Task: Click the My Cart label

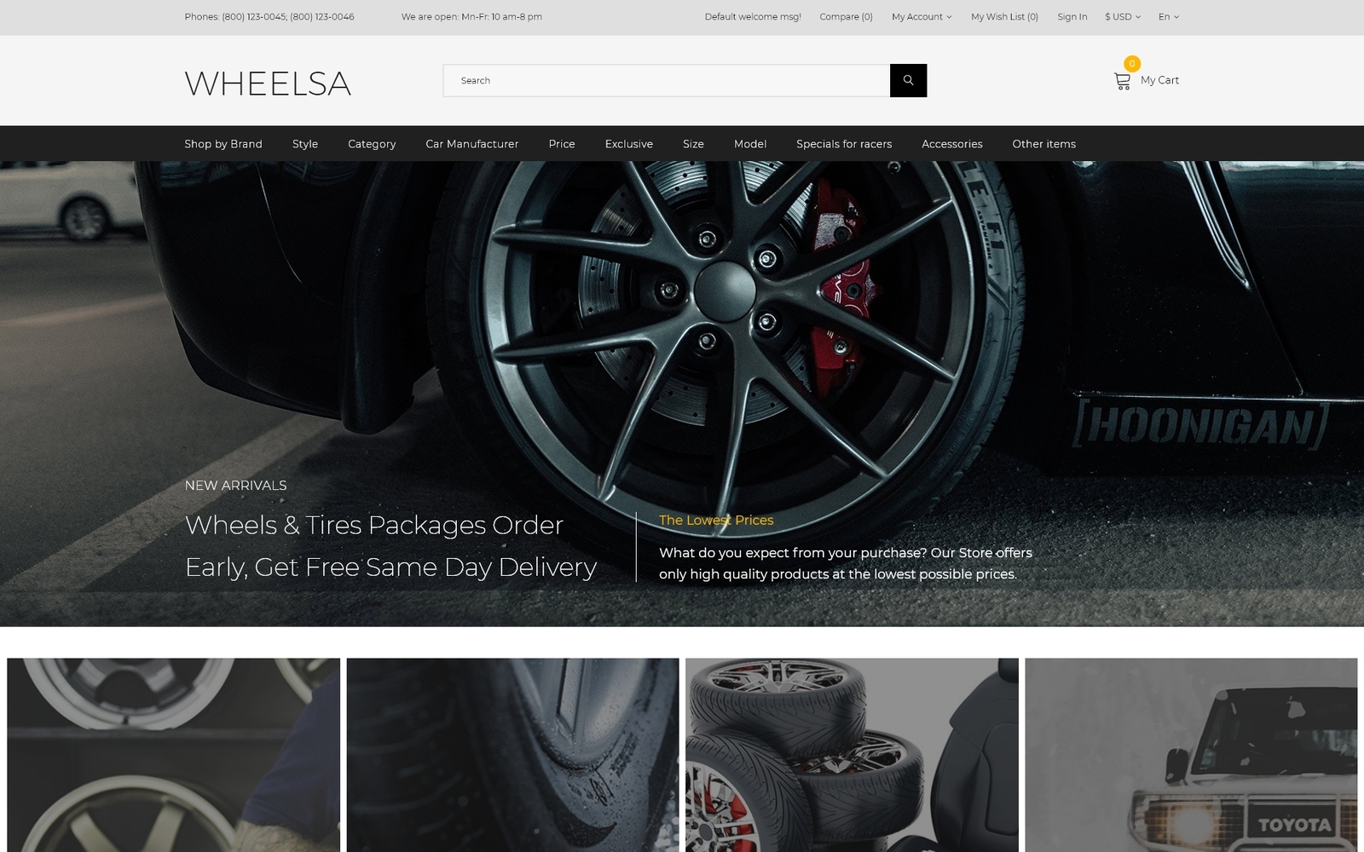Action: pyautogui.click(x=1159, y=80)
